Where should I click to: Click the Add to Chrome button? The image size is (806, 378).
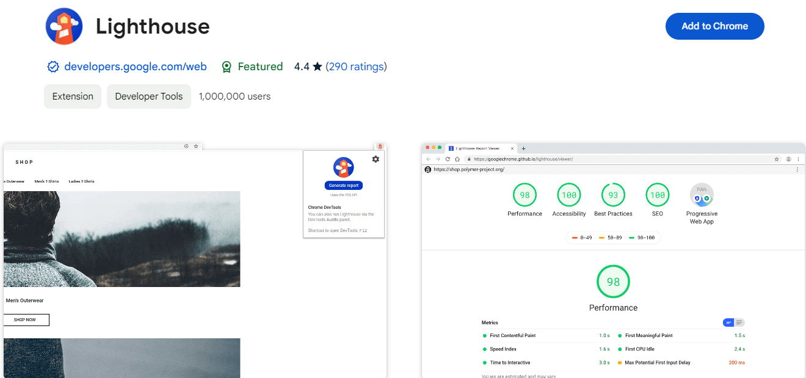point(714,26)
